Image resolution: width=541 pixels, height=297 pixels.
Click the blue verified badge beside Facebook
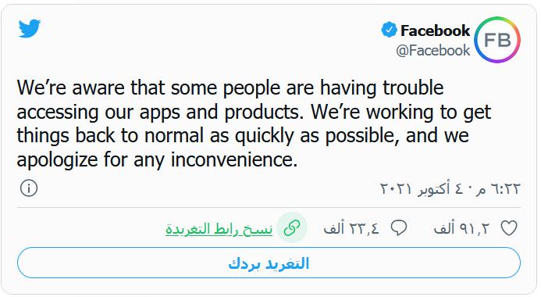point(389,30)
